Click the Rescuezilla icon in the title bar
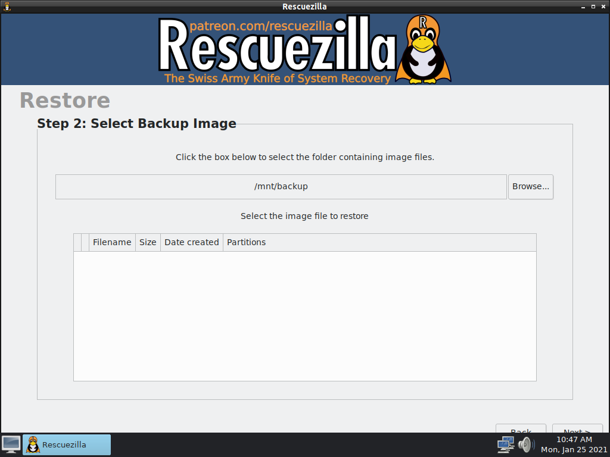610x457 pixels. (7, 7)
